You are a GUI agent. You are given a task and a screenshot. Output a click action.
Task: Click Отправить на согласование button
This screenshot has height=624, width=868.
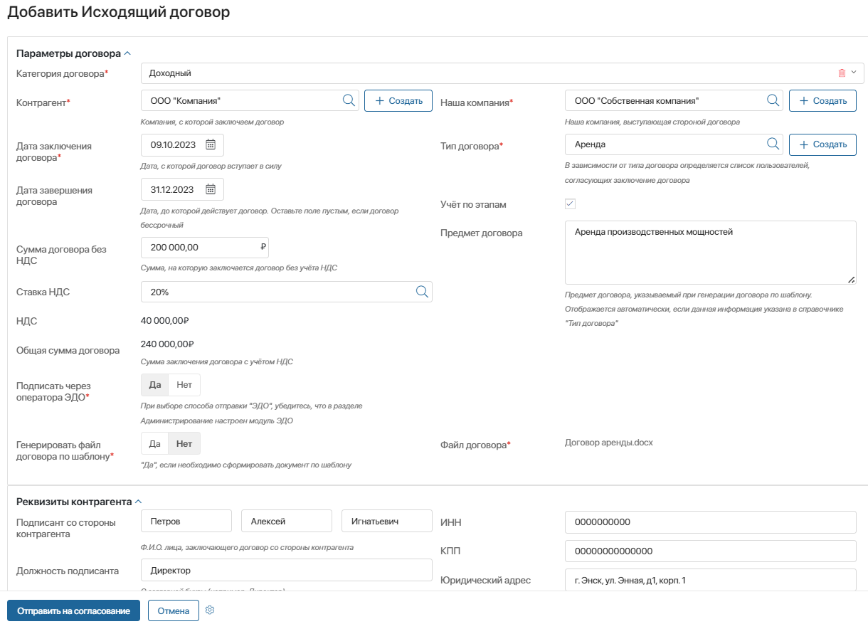pos(74,611)
